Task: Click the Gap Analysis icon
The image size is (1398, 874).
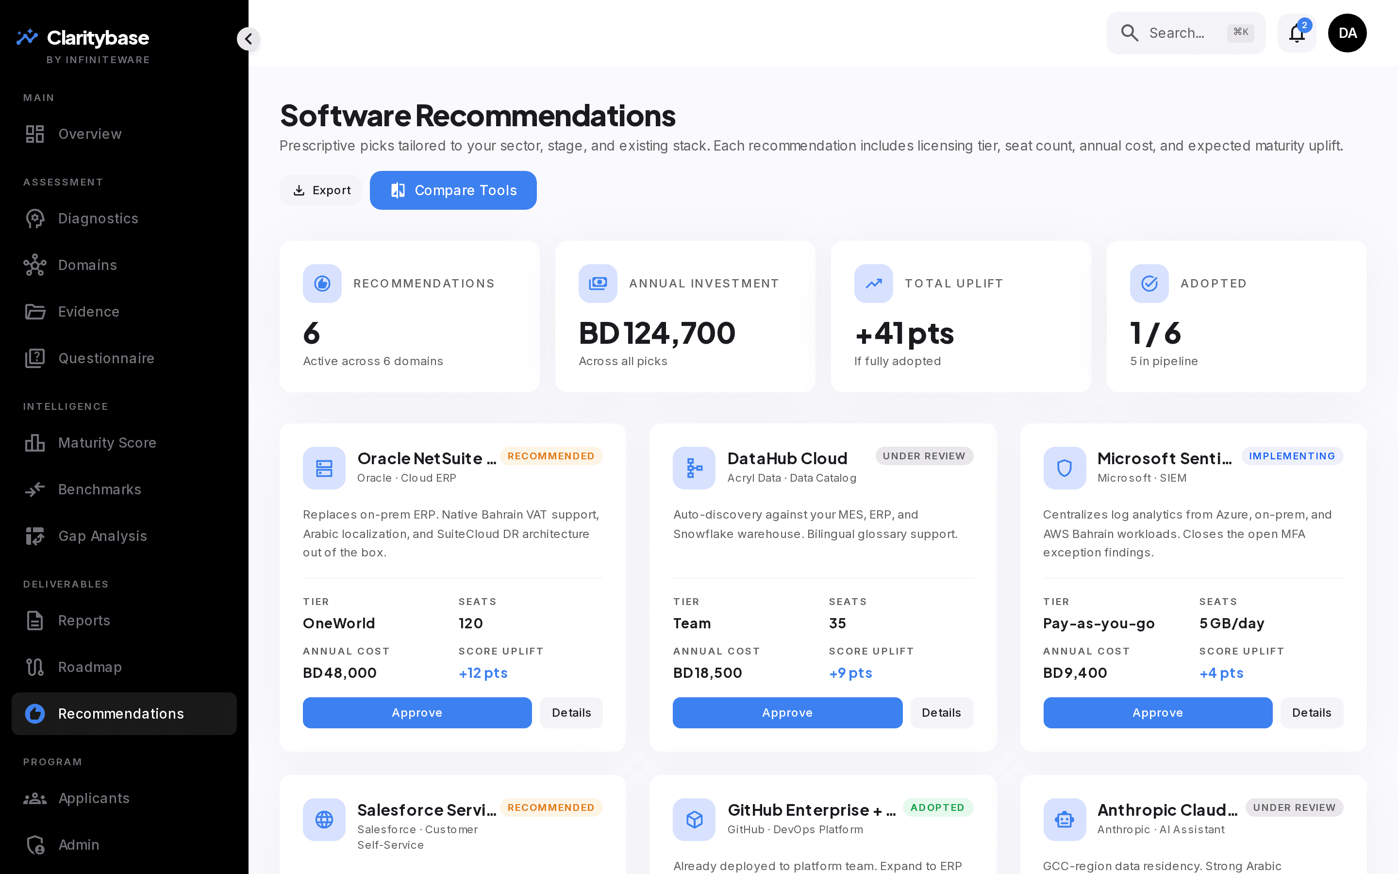Action: click(x=35, y=536)
